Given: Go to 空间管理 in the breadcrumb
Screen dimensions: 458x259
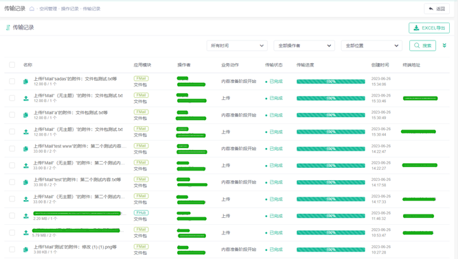Looking at the screenshot, I should (48, 9).
